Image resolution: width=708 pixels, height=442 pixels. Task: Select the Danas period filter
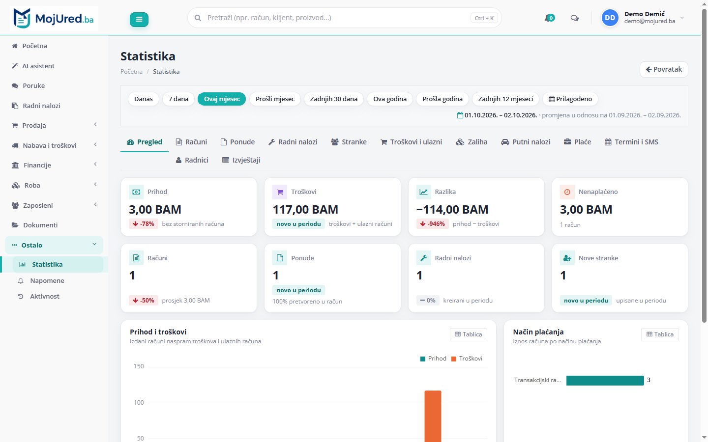pos(144,99)
